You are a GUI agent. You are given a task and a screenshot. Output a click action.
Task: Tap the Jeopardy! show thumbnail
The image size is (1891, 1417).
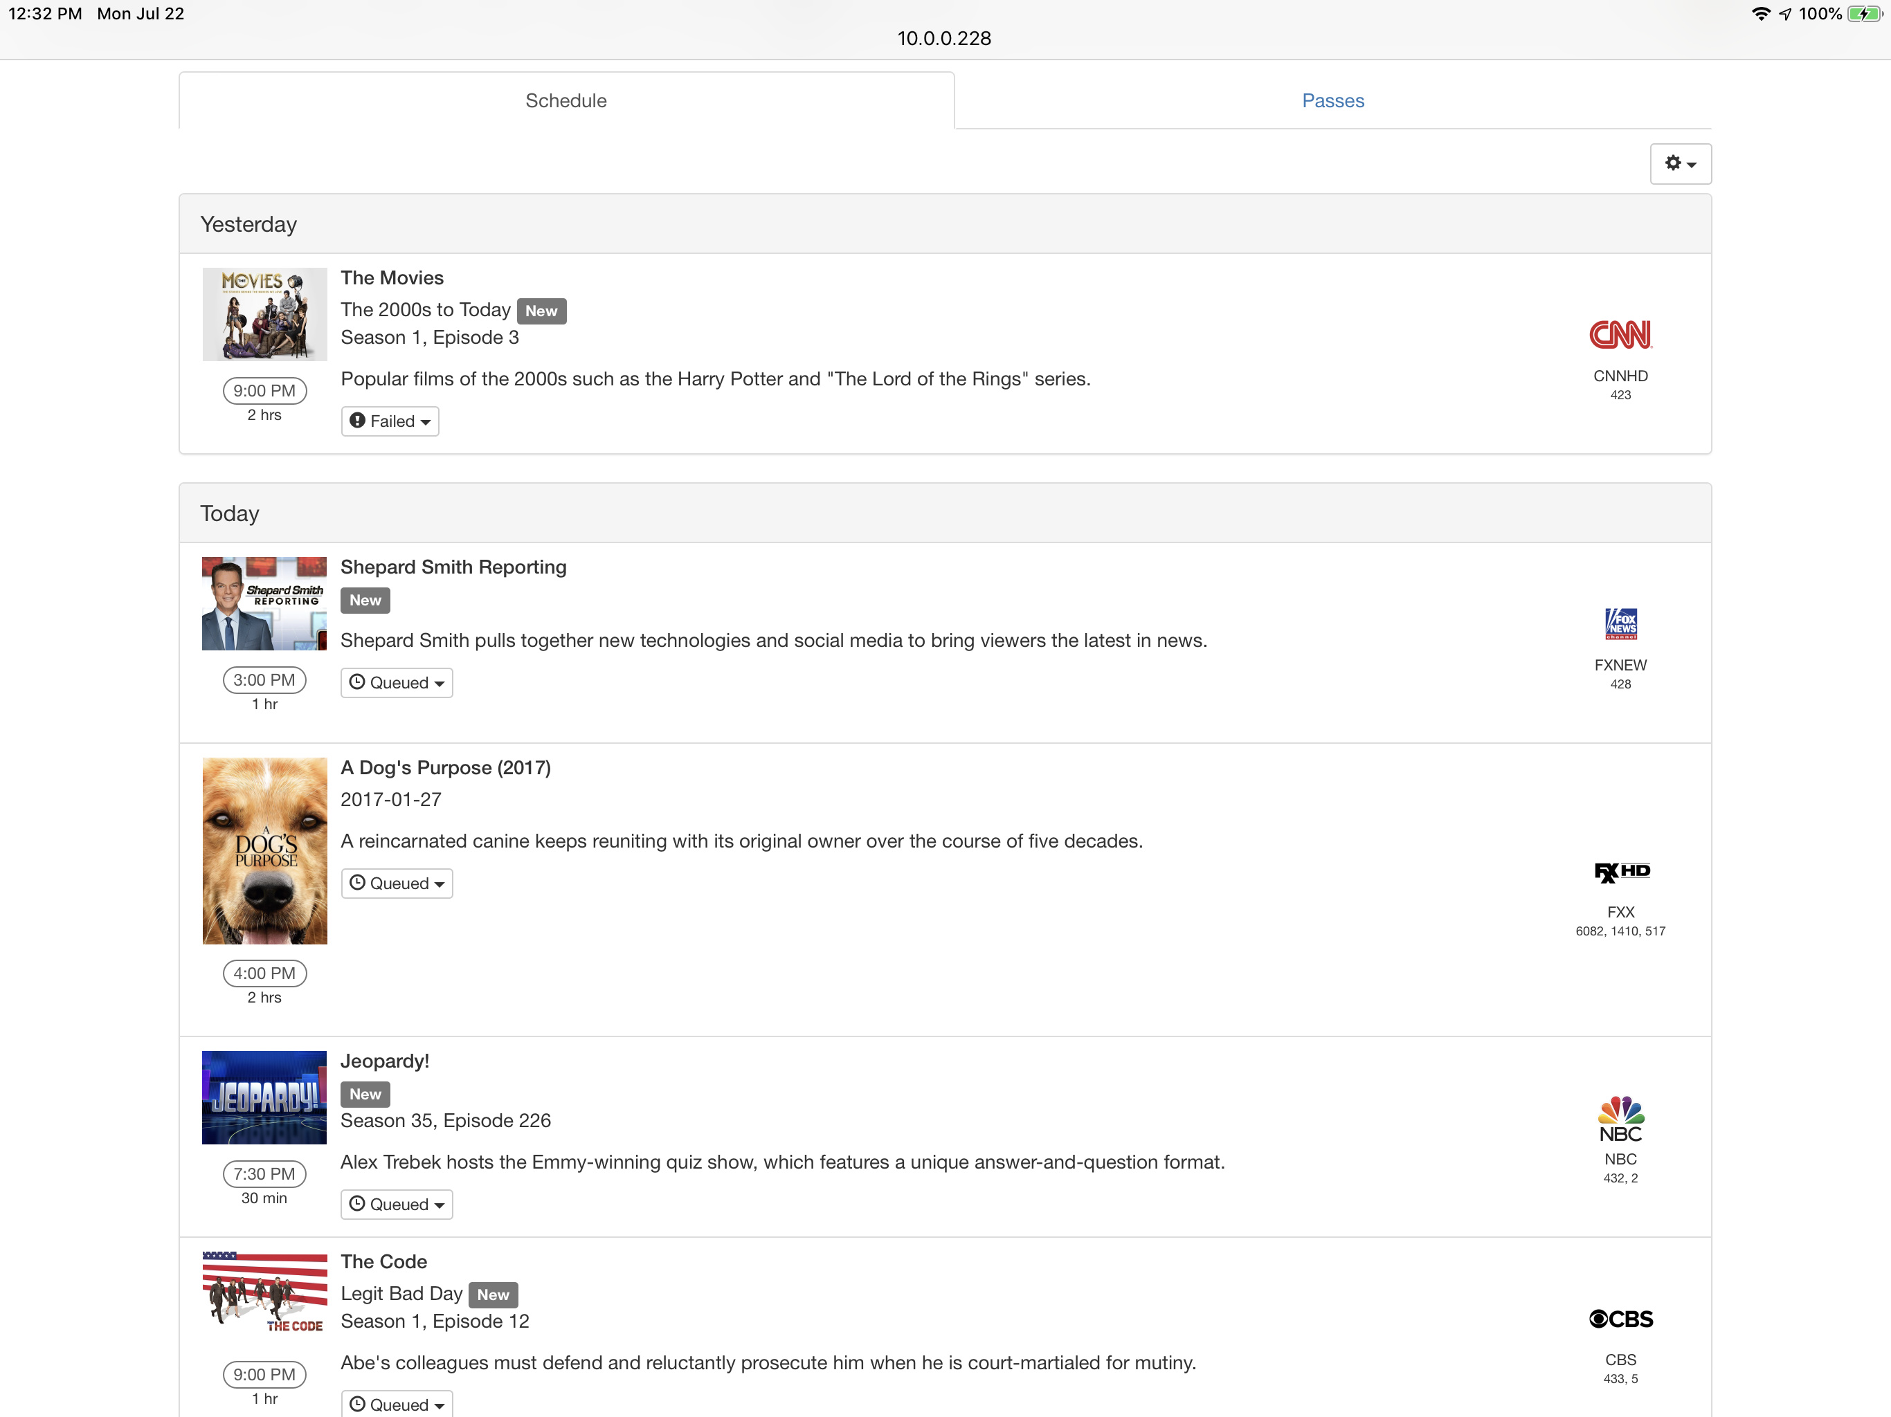264,1097
